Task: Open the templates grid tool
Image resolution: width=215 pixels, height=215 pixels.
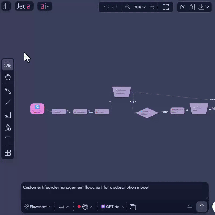Action: click(x=8, y=152)
